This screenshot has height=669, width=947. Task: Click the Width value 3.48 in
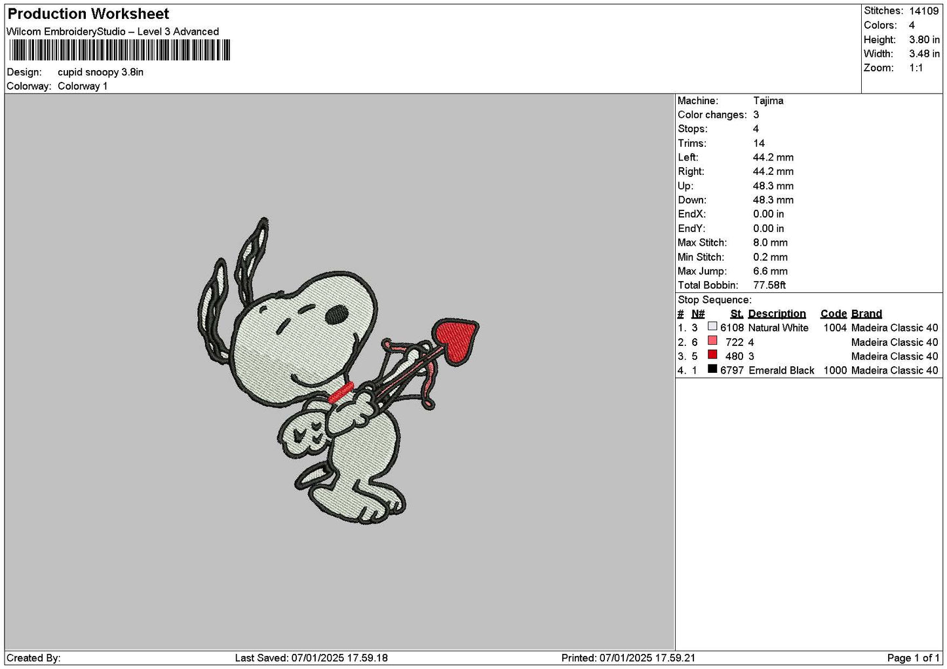click(x=924, y=54)
